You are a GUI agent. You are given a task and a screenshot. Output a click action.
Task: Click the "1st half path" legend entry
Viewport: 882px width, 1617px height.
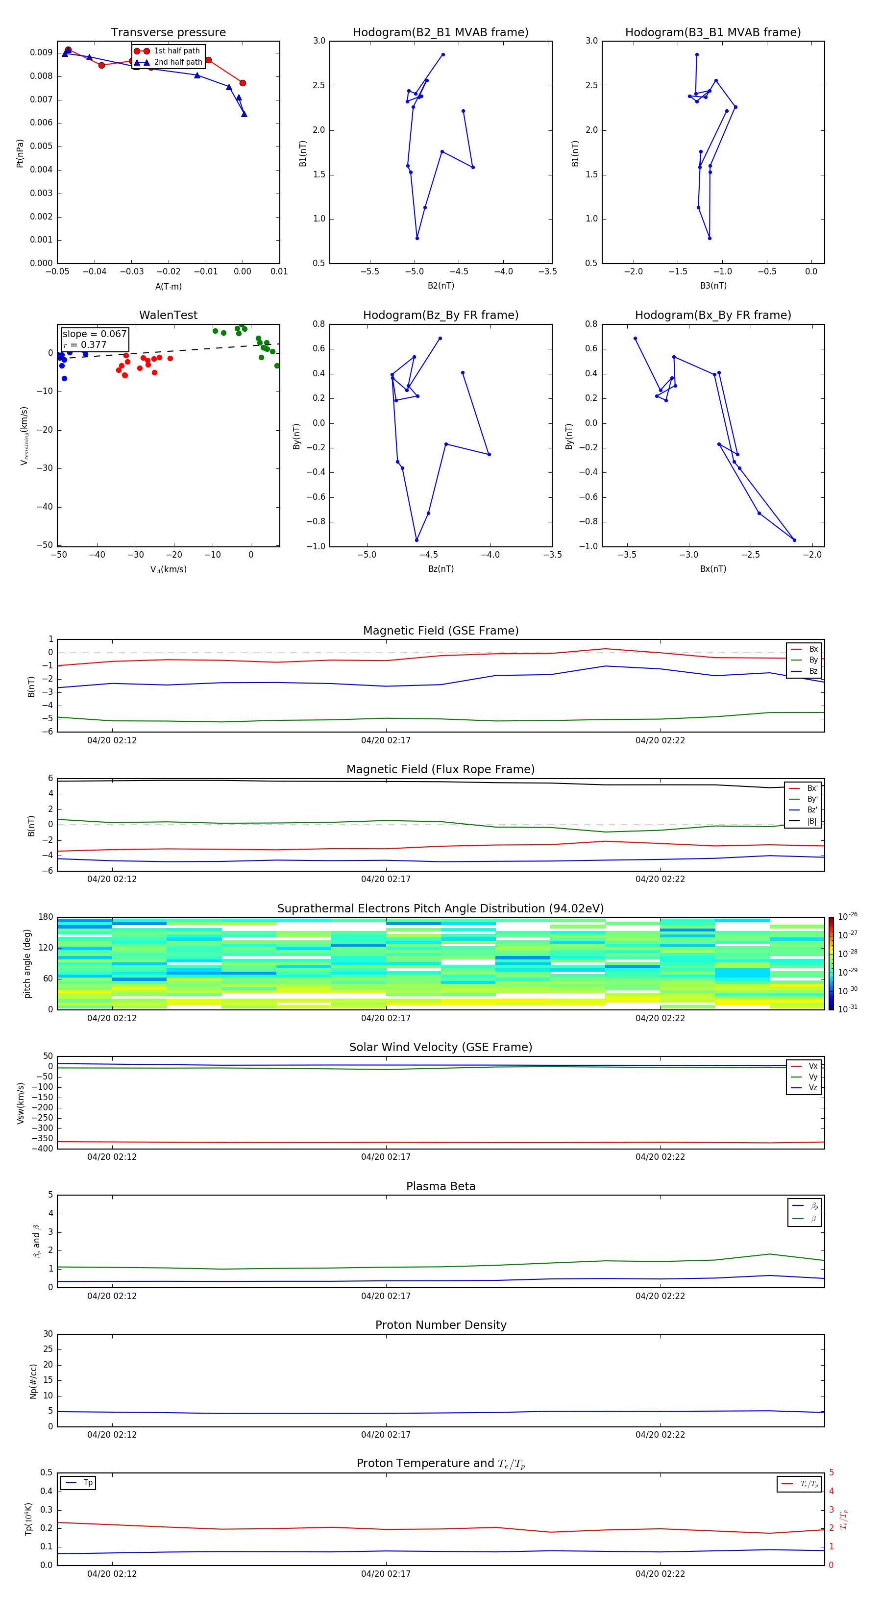pyautogui.click(x=168, y=51)
